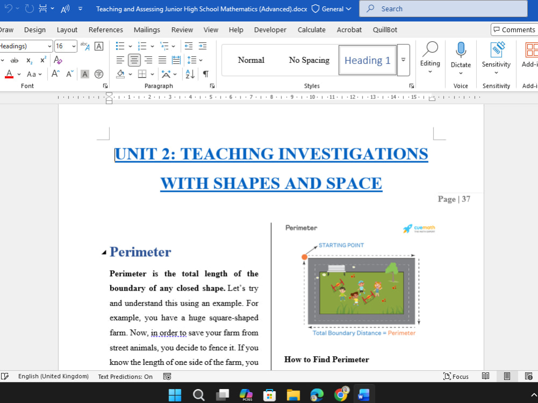This screenshot has width=538, height=403.
Task: Apply the No Spacing style
Action: coord(309,60)
